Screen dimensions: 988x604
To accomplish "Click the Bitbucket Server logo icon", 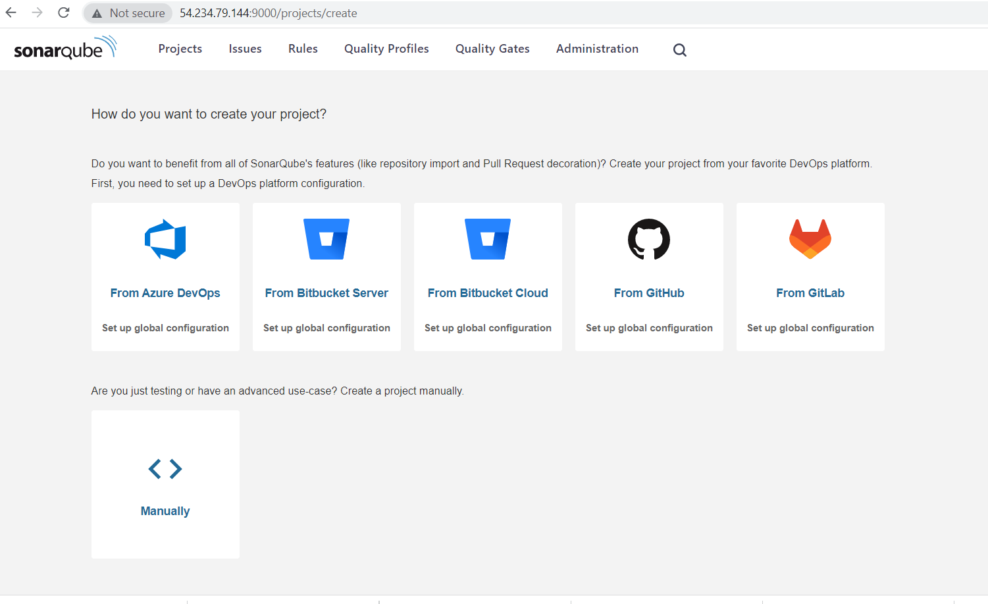I will click(x=326, y=239).
